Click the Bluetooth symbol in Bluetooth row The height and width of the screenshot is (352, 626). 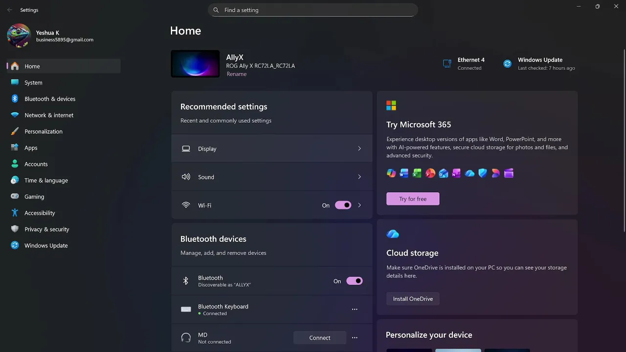click(x=186, y=281)
